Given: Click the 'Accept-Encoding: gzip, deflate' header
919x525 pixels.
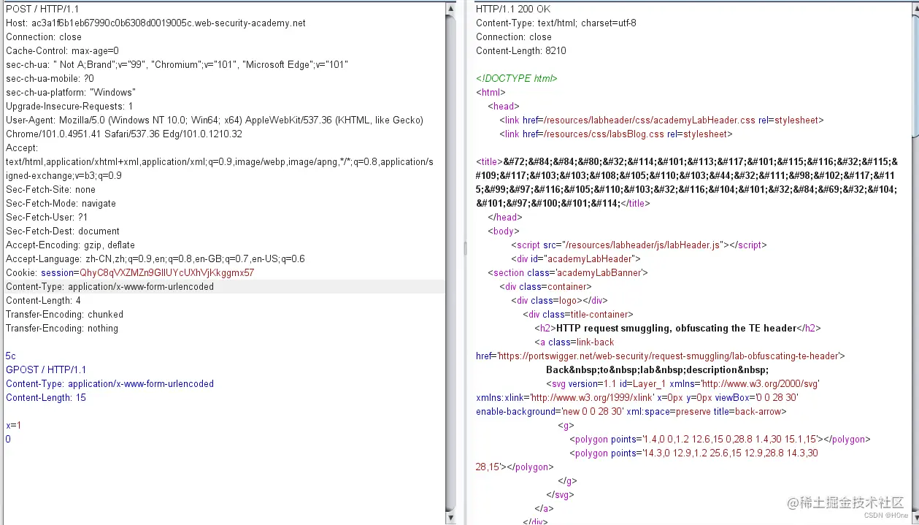Looking at the screenshot, I should pos(71,245).
